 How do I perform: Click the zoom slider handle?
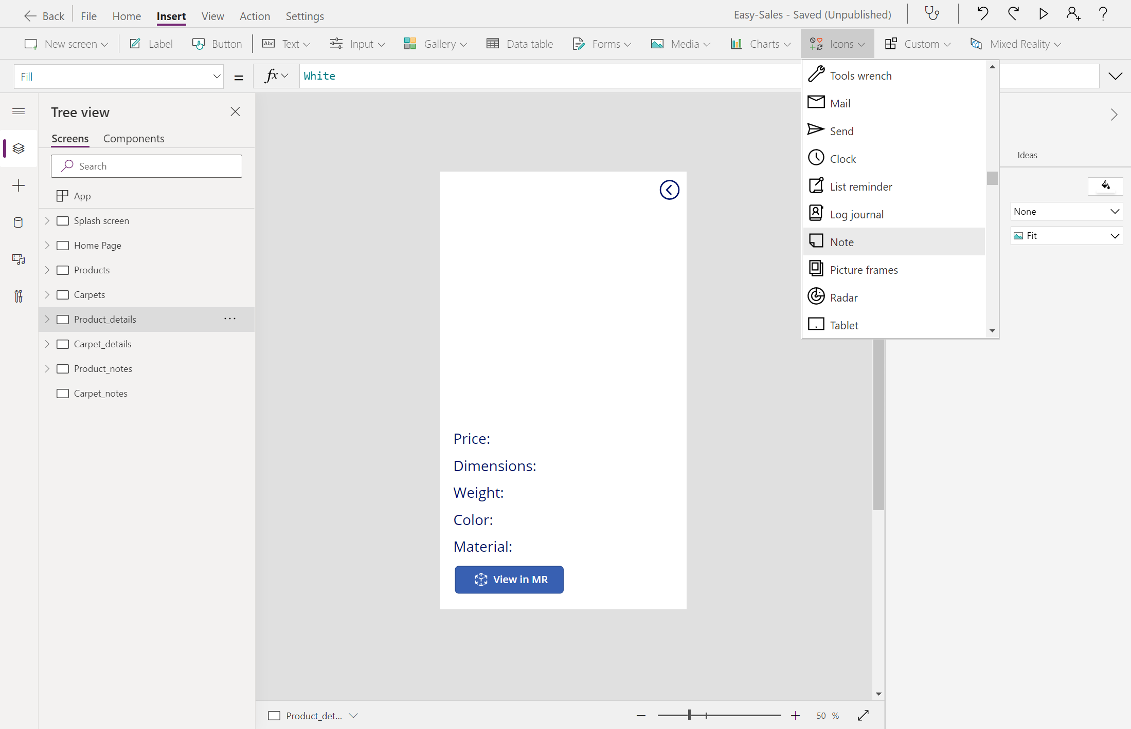689,715
